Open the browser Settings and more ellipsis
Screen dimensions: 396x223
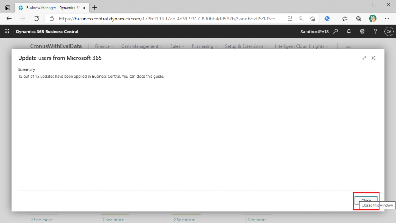387,19
